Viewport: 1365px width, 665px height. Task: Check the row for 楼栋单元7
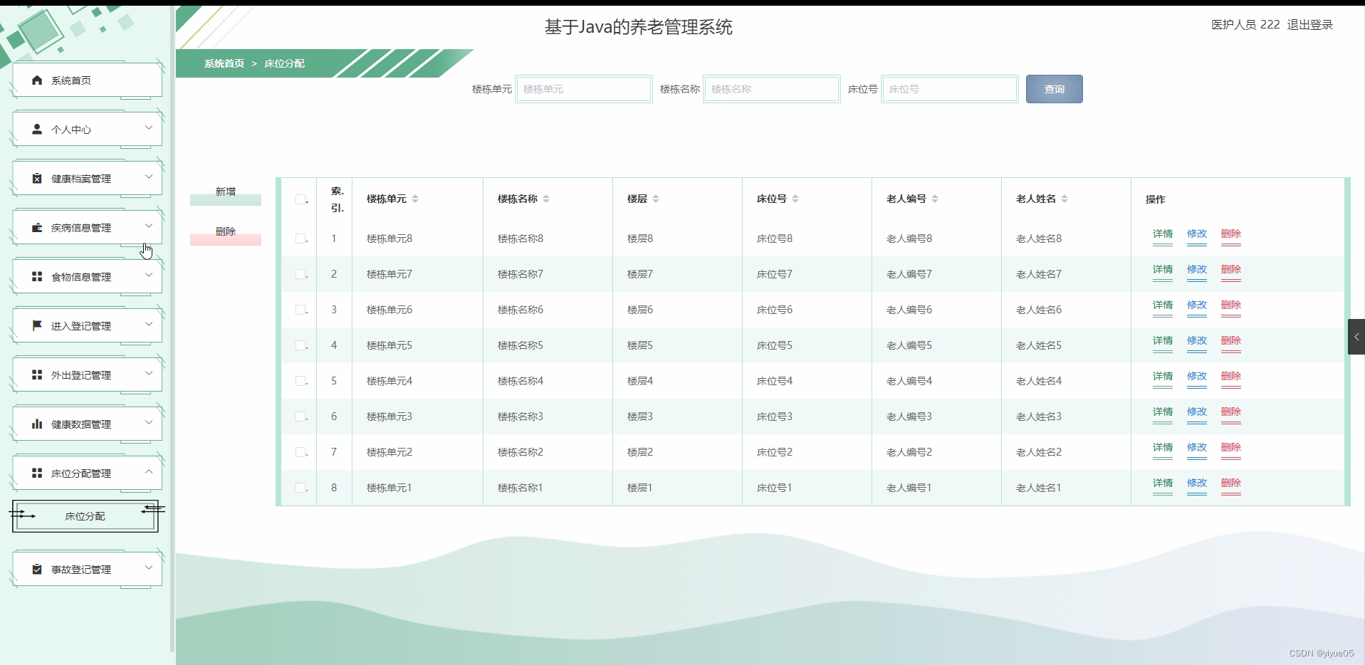pos(300,274)
